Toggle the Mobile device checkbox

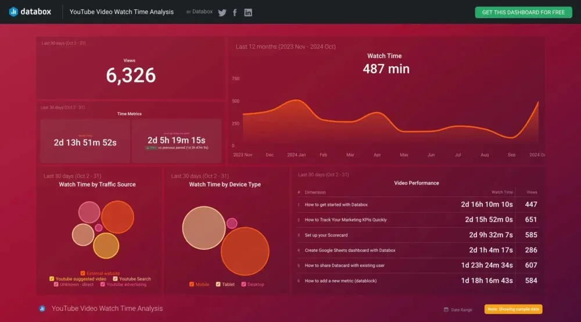point(192,284)
